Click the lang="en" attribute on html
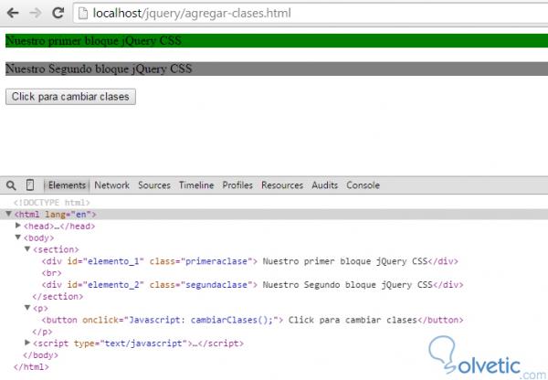548x380 pixels. pyautogui.click(x=68, y=215)
